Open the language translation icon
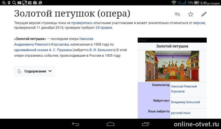 [177, 14]
